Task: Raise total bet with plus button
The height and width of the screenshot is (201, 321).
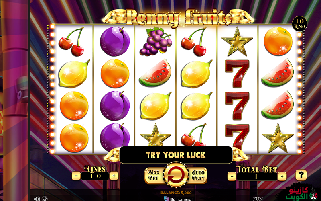Action: [x=282, y=176]
